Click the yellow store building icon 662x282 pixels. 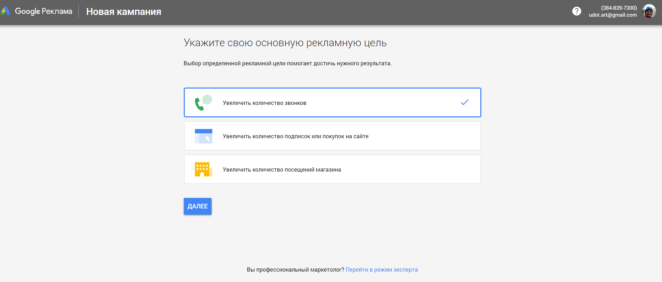coord(203,169)
